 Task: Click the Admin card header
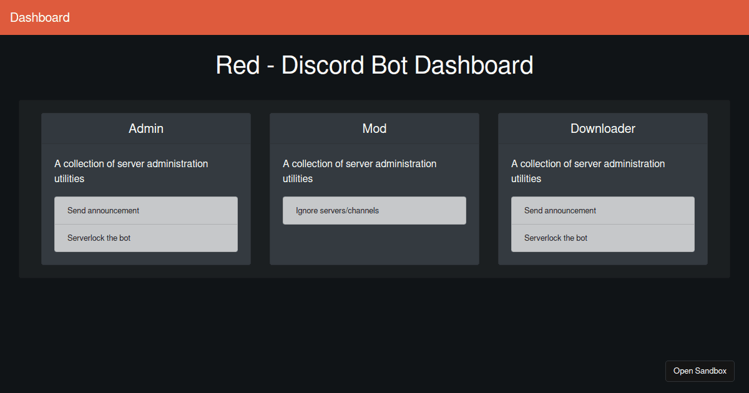(145, 129)
